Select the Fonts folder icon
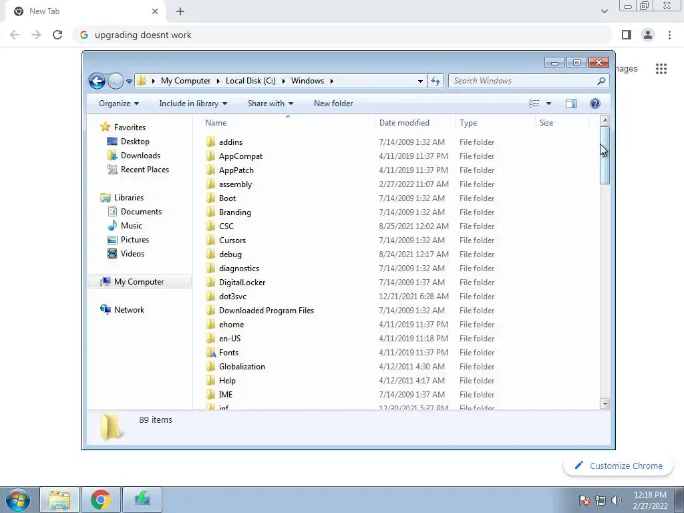684x513 pixels. pyautogui.click(x=210, y=352)
